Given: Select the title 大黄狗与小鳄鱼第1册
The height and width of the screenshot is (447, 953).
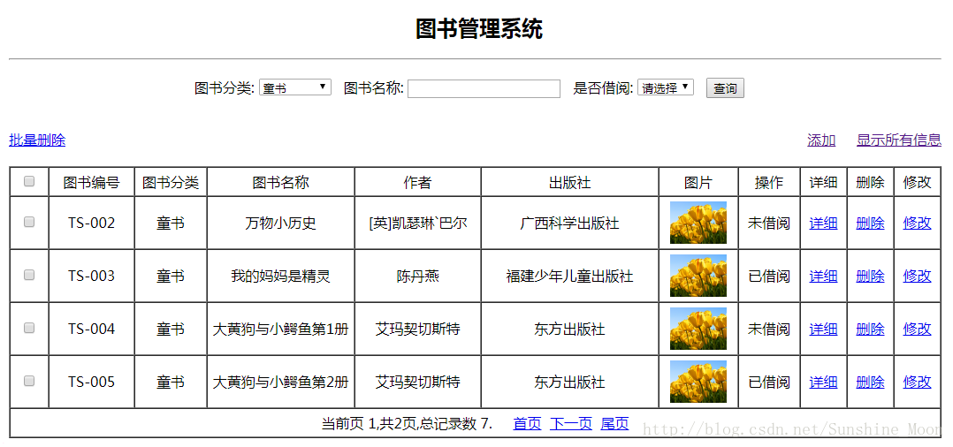Looking at the screenshot, I should click(x=281, y=329).
